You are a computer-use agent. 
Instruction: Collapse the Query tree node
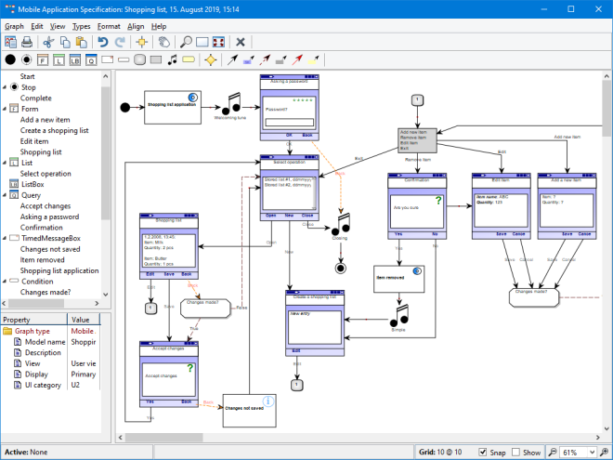(4, 195)
